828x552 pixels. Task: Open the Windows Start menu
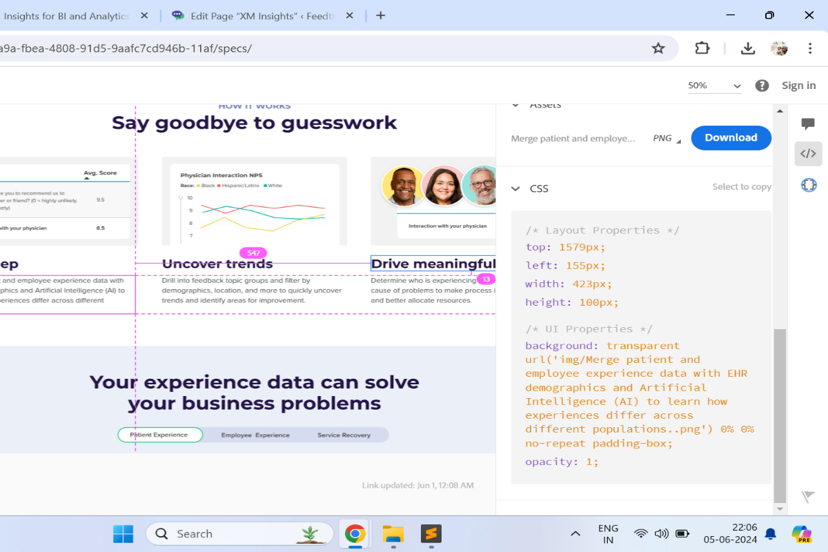point(124,533)
